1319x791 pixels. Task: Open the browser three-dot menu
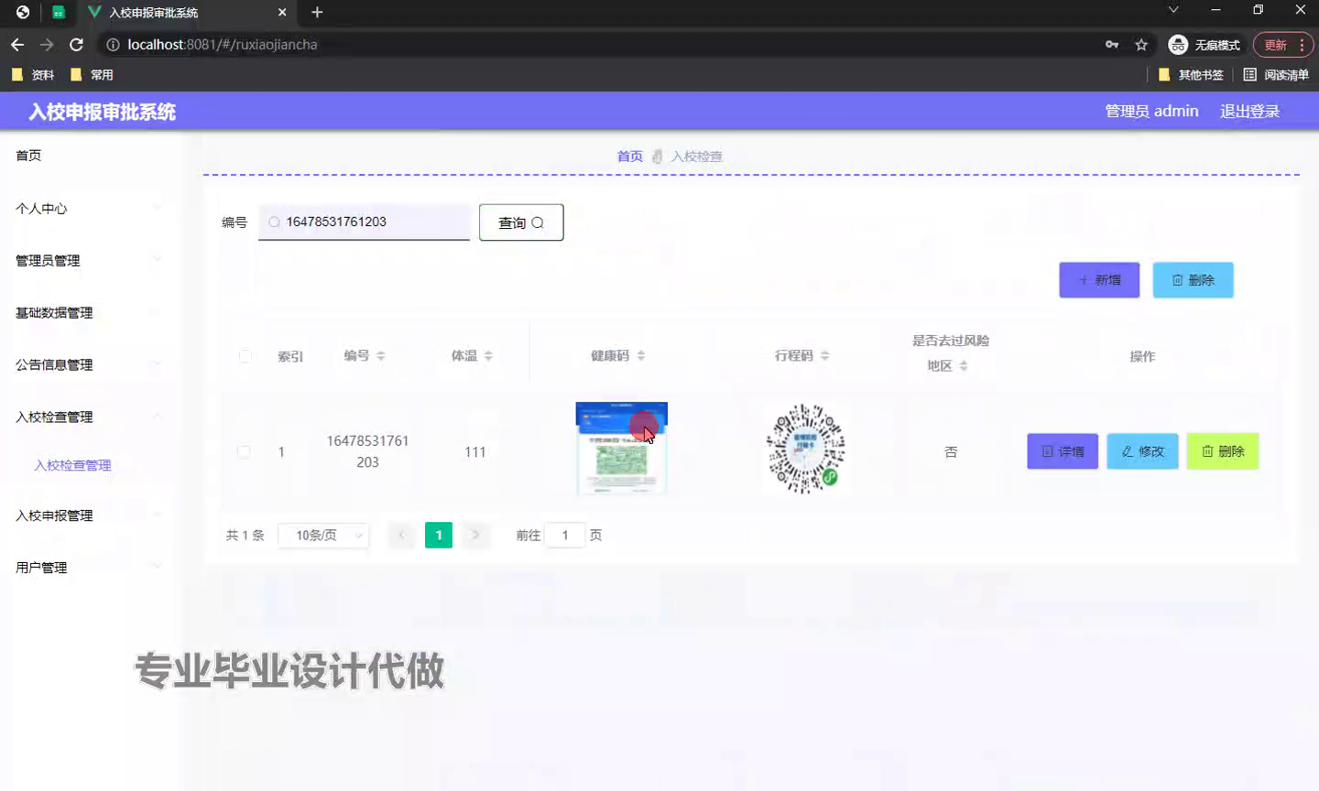pos(1302,44)
